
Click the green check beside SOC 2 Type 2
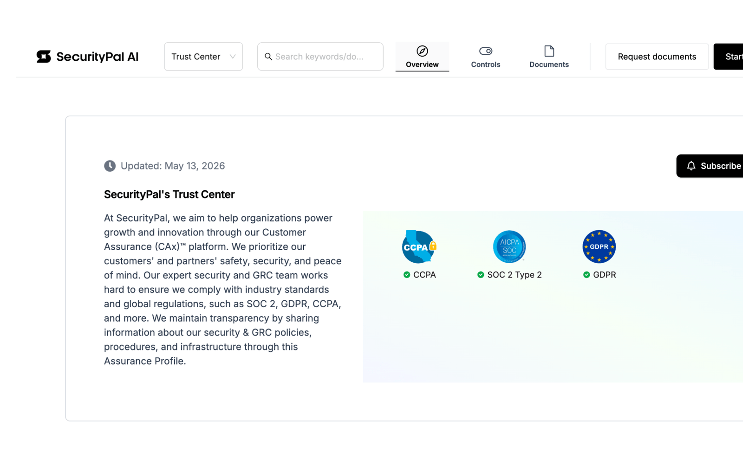point(481,275)
